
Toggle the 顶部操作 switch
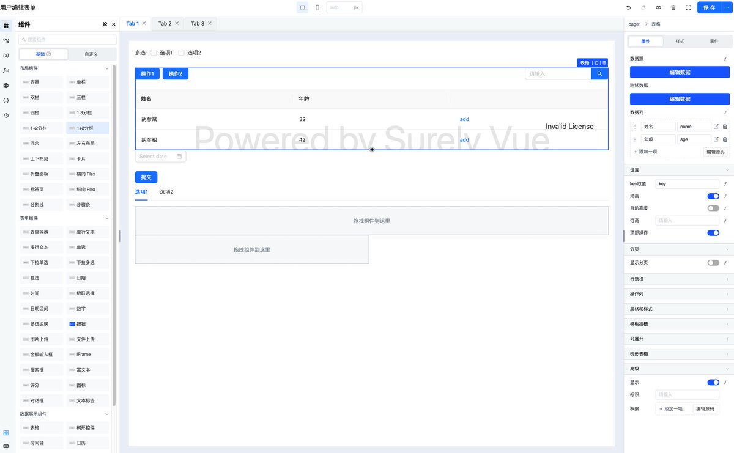point(713,233)
